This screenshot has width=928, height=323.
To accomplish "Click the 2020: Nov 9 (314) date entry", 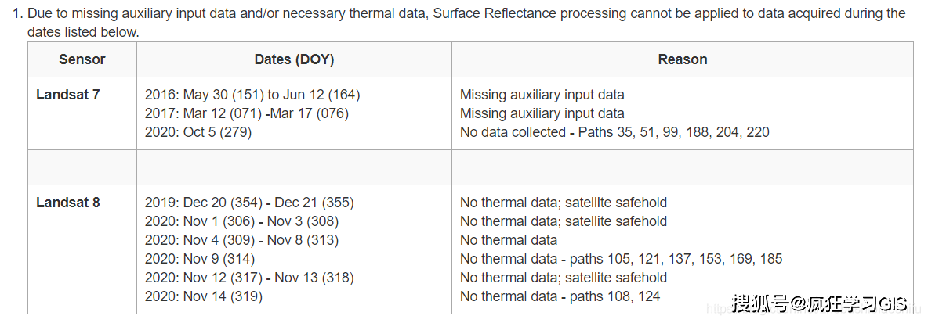I will (x=200, y=259).
